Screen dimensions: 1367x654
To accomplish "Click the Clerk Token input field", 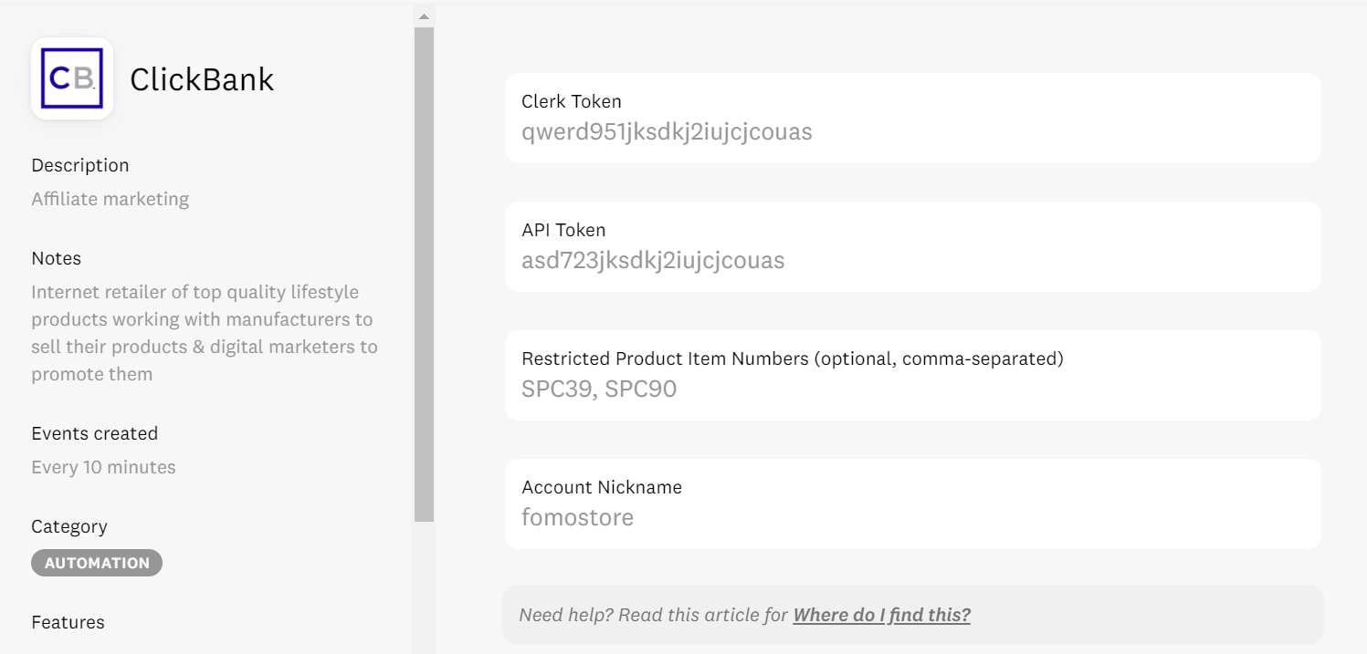I will coord(912,119).
